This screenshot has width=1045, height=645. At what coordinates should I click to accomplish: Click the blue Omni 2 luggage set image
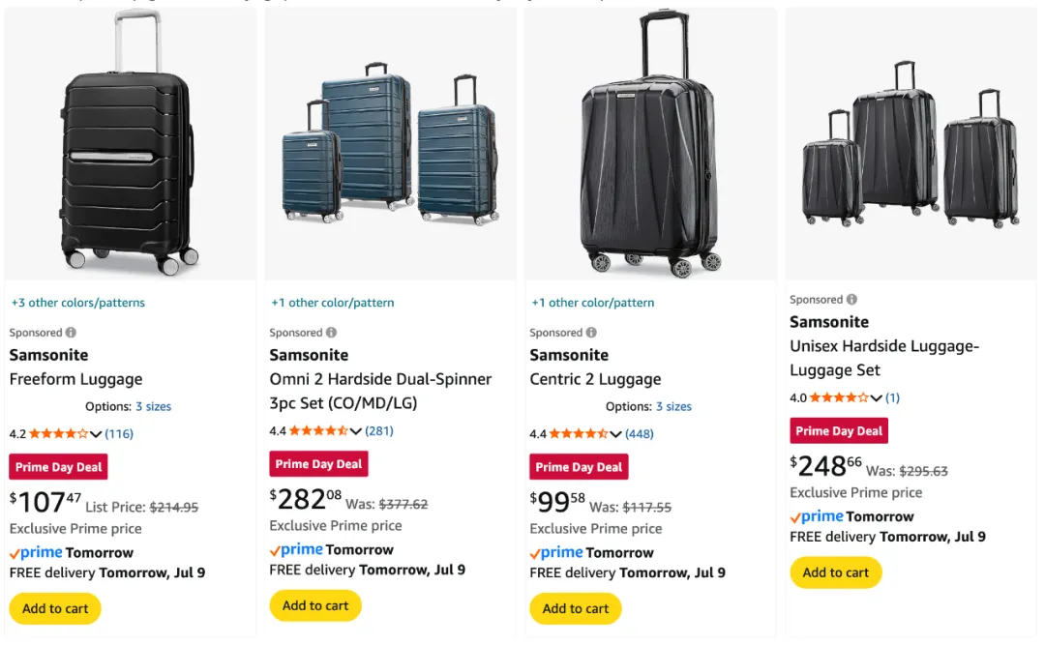tap(390, 145)
